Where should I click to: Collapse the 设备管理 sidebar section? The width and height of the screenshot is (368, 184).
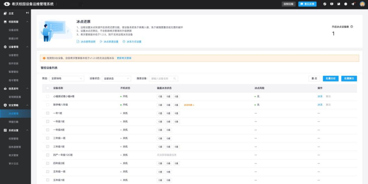point(27,47)
